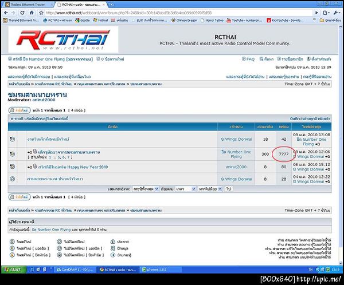The height and width of the screenshot is (285, 344).
Task: Click the folder icon of Happy New Year topic
Action: pos(12,167)
